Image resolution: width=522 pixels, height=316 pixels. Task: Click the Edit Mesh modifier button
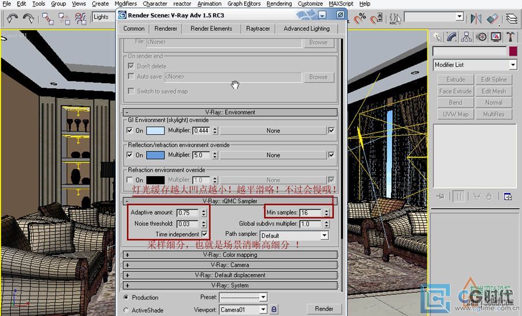click(x=494, y=91)
